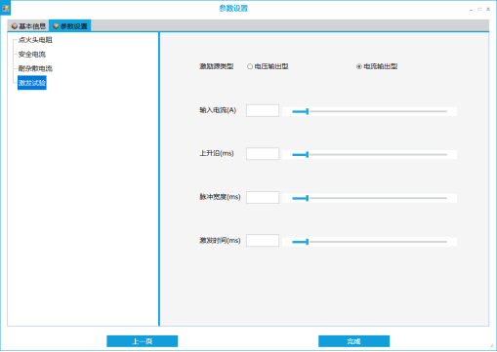Click the app icon in title bar
Screen dimensions: 497x352
coord(6,9)
